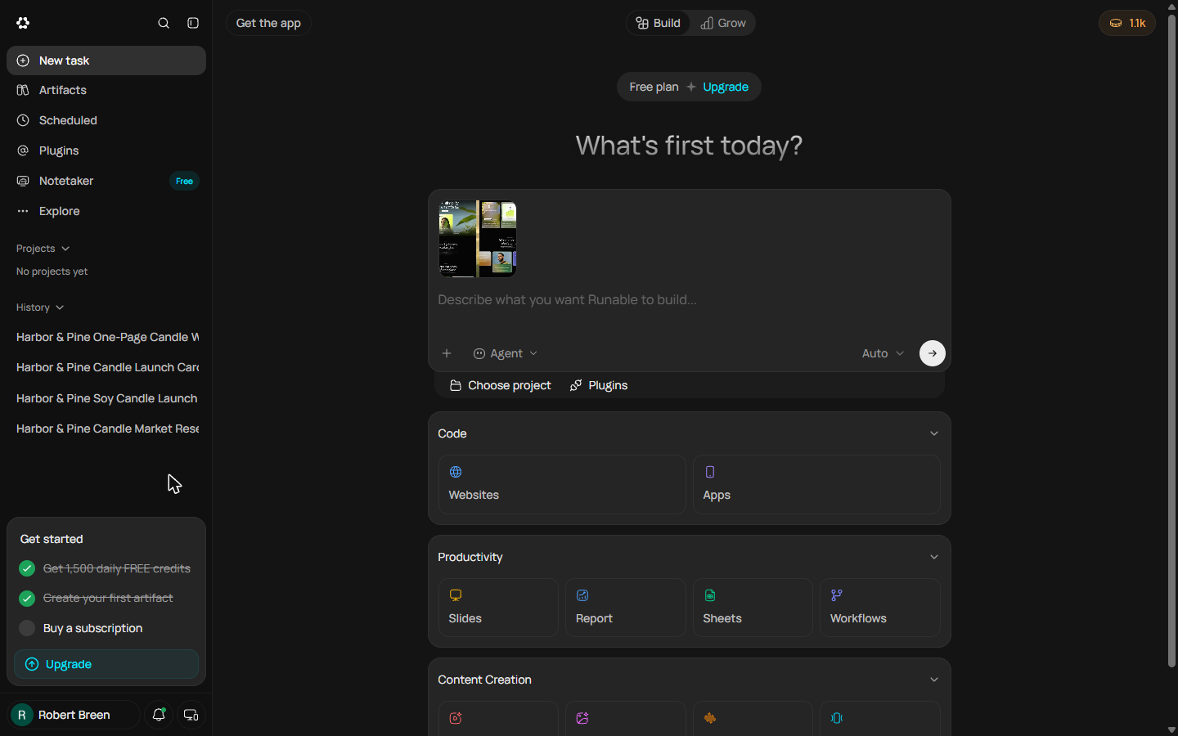The image size is (1178, 736).
Task: Open Artifacts in sidebar
Action: [106, 90]
